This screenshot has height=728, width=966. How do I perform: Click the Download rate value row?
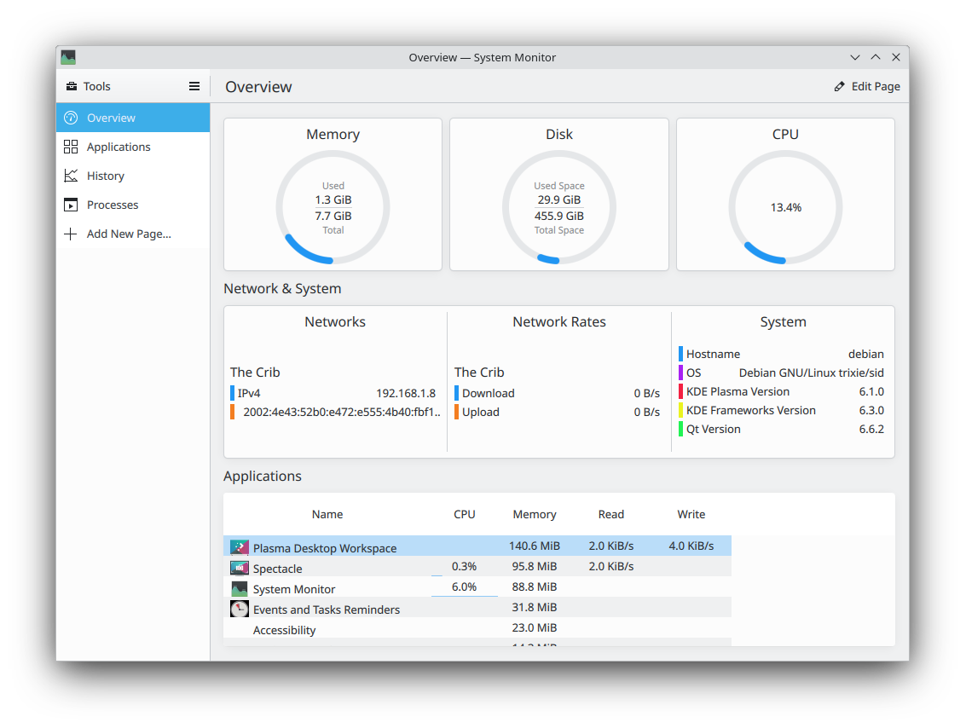pos(557,393)
